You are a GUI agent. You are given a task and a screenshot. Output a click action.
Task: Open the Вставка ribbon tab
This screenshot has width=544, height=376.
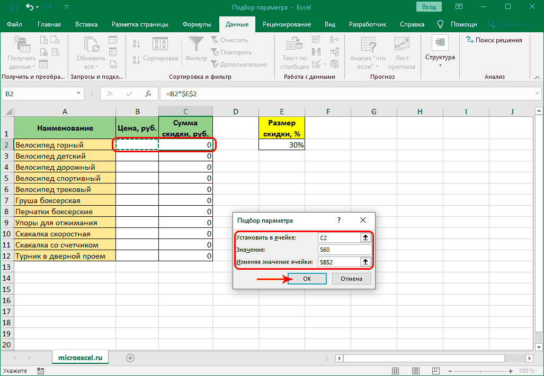[86, 24]
